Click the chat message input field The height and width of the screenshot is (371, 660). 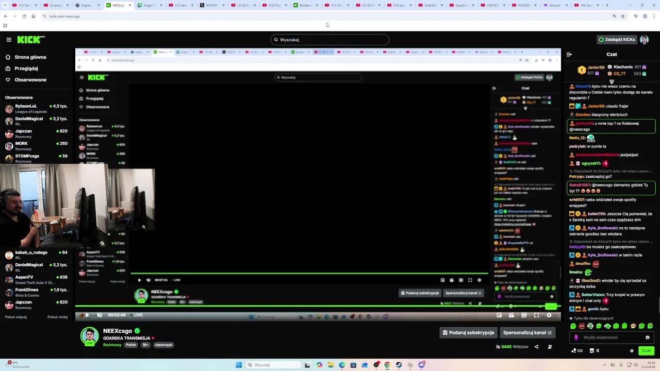point(611,338)
